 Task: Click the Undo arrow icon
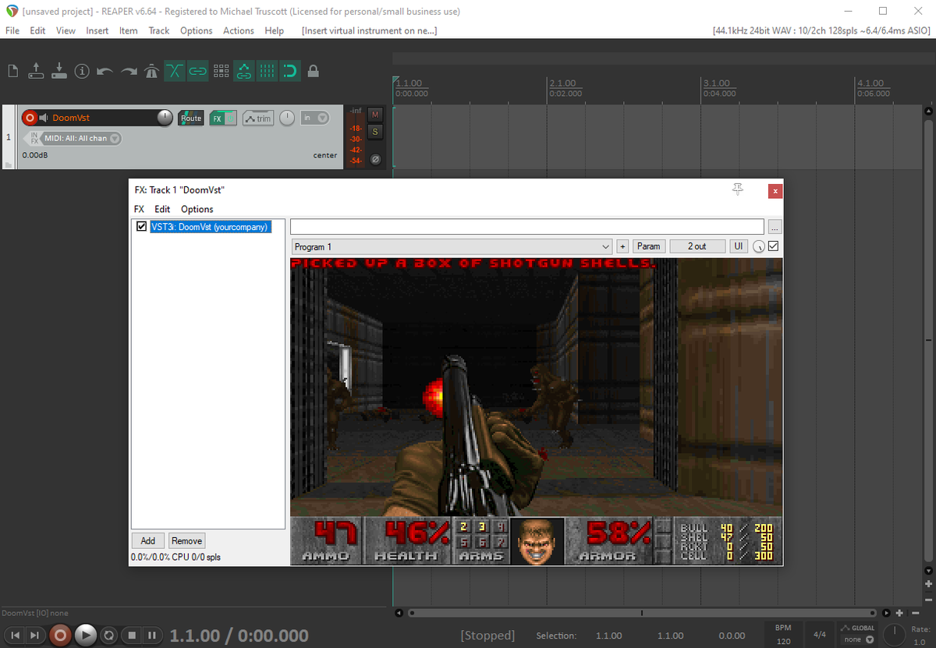pyautogui.click(x=105, y=72)
